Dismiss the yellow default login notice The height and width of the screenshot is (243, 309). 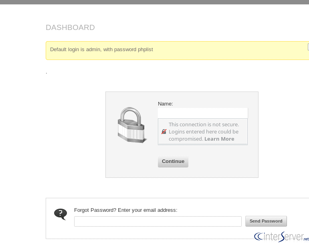click(308, 47)
